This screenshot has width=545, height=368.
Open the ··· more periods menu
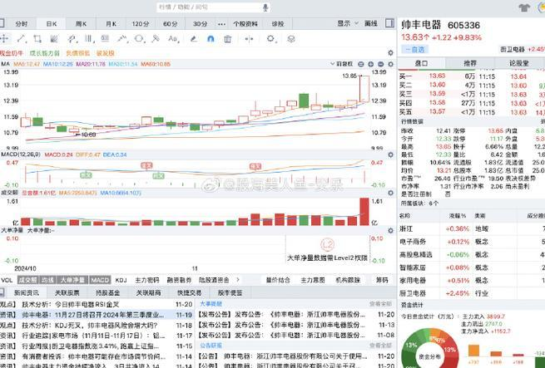coord(221,24)
